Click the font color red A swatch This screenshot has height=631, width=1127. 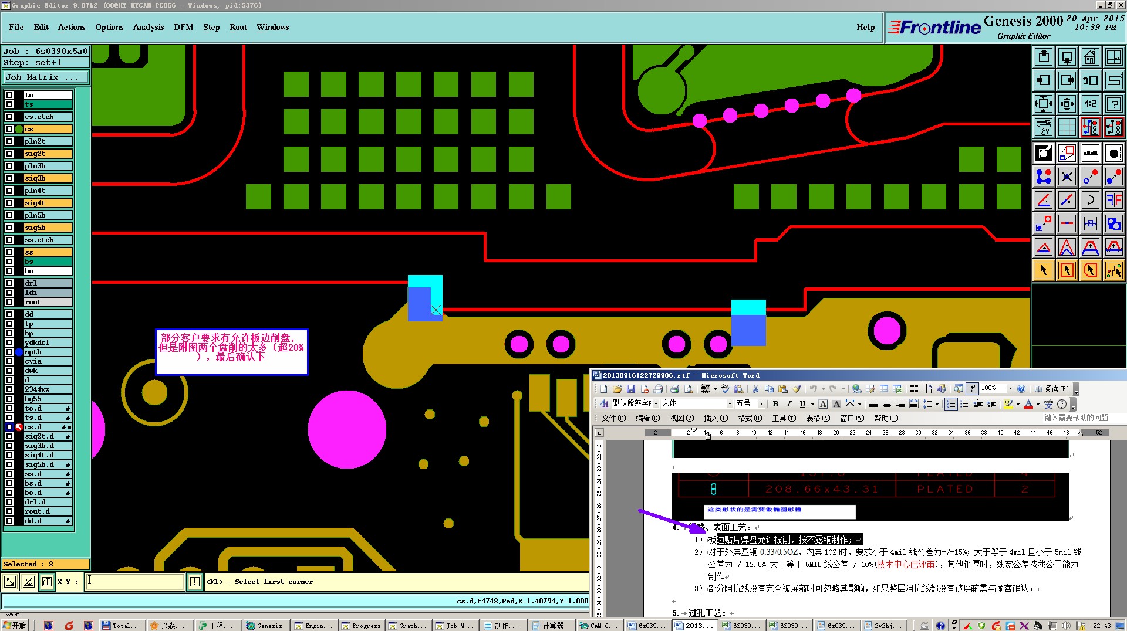click(1028, 404)
